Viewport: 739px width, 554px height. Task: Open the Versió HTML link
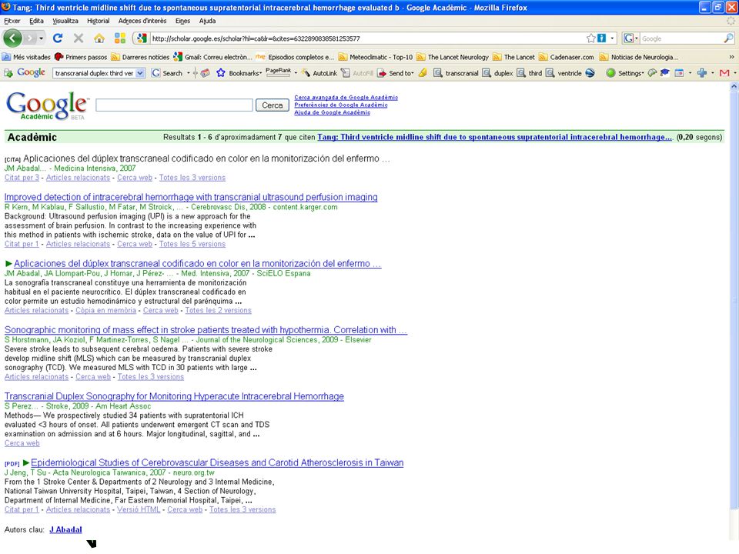click(139, 509)
